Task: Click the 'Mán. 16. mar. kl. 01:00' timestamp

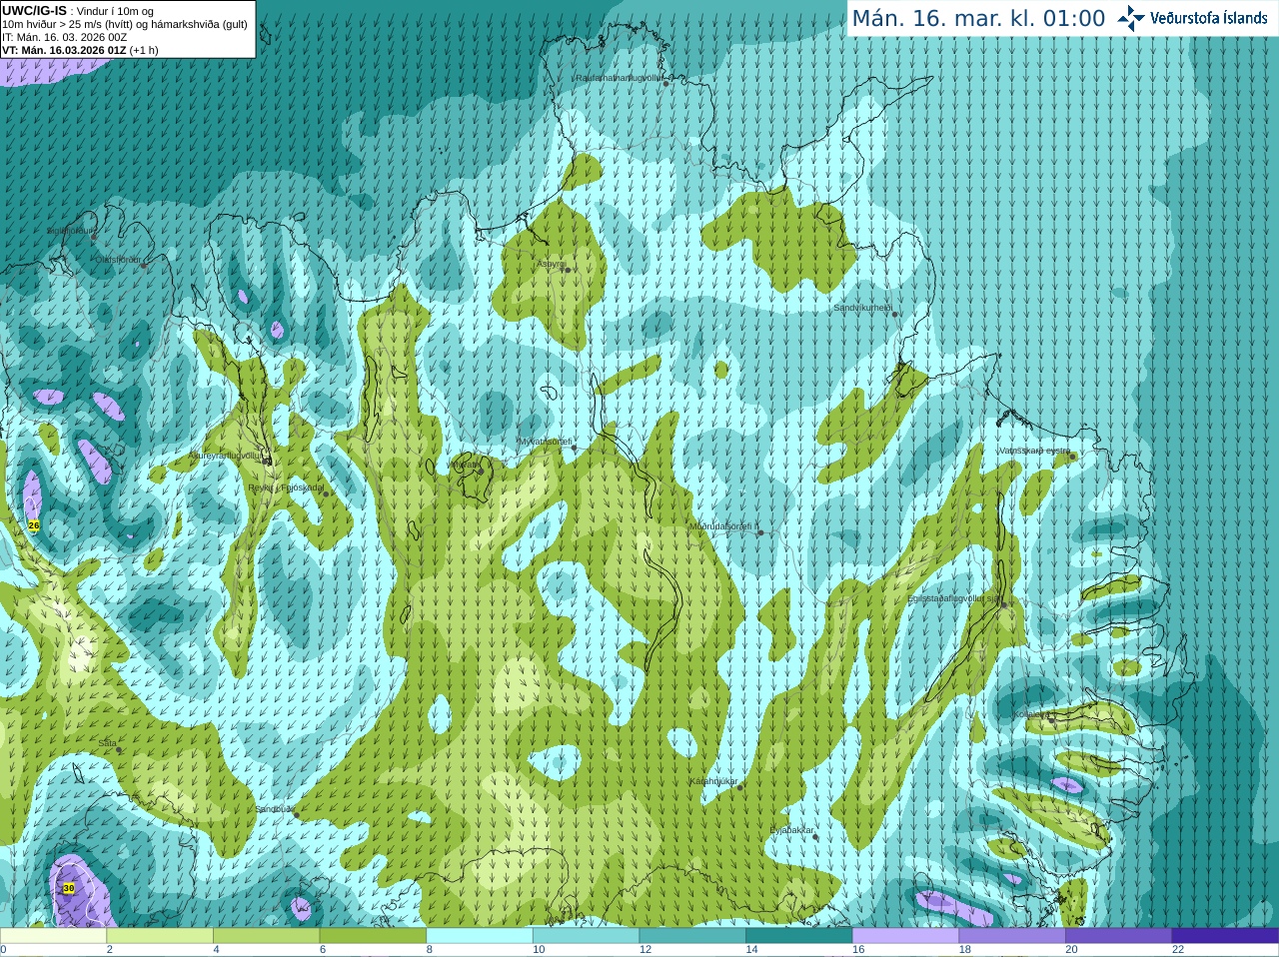Action: pos(978,19)
